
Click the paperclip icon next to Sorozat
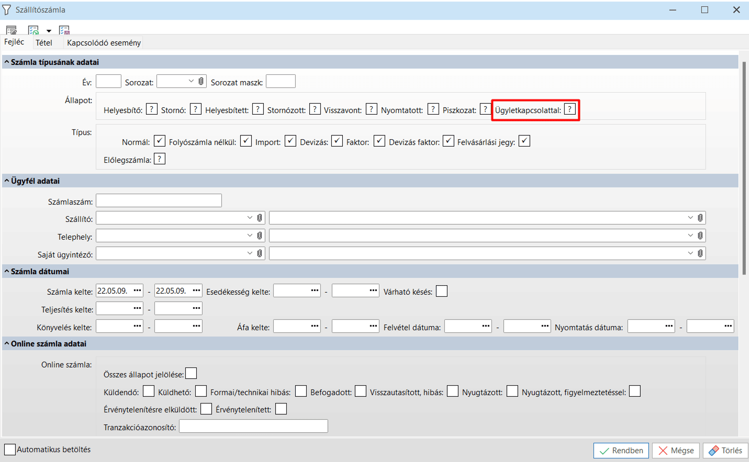[201, 81]
